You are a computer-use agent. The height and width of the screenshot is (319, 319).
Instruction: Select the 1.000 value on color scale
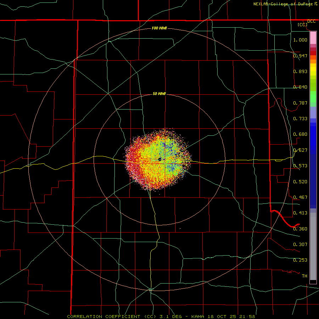point(300,40)
